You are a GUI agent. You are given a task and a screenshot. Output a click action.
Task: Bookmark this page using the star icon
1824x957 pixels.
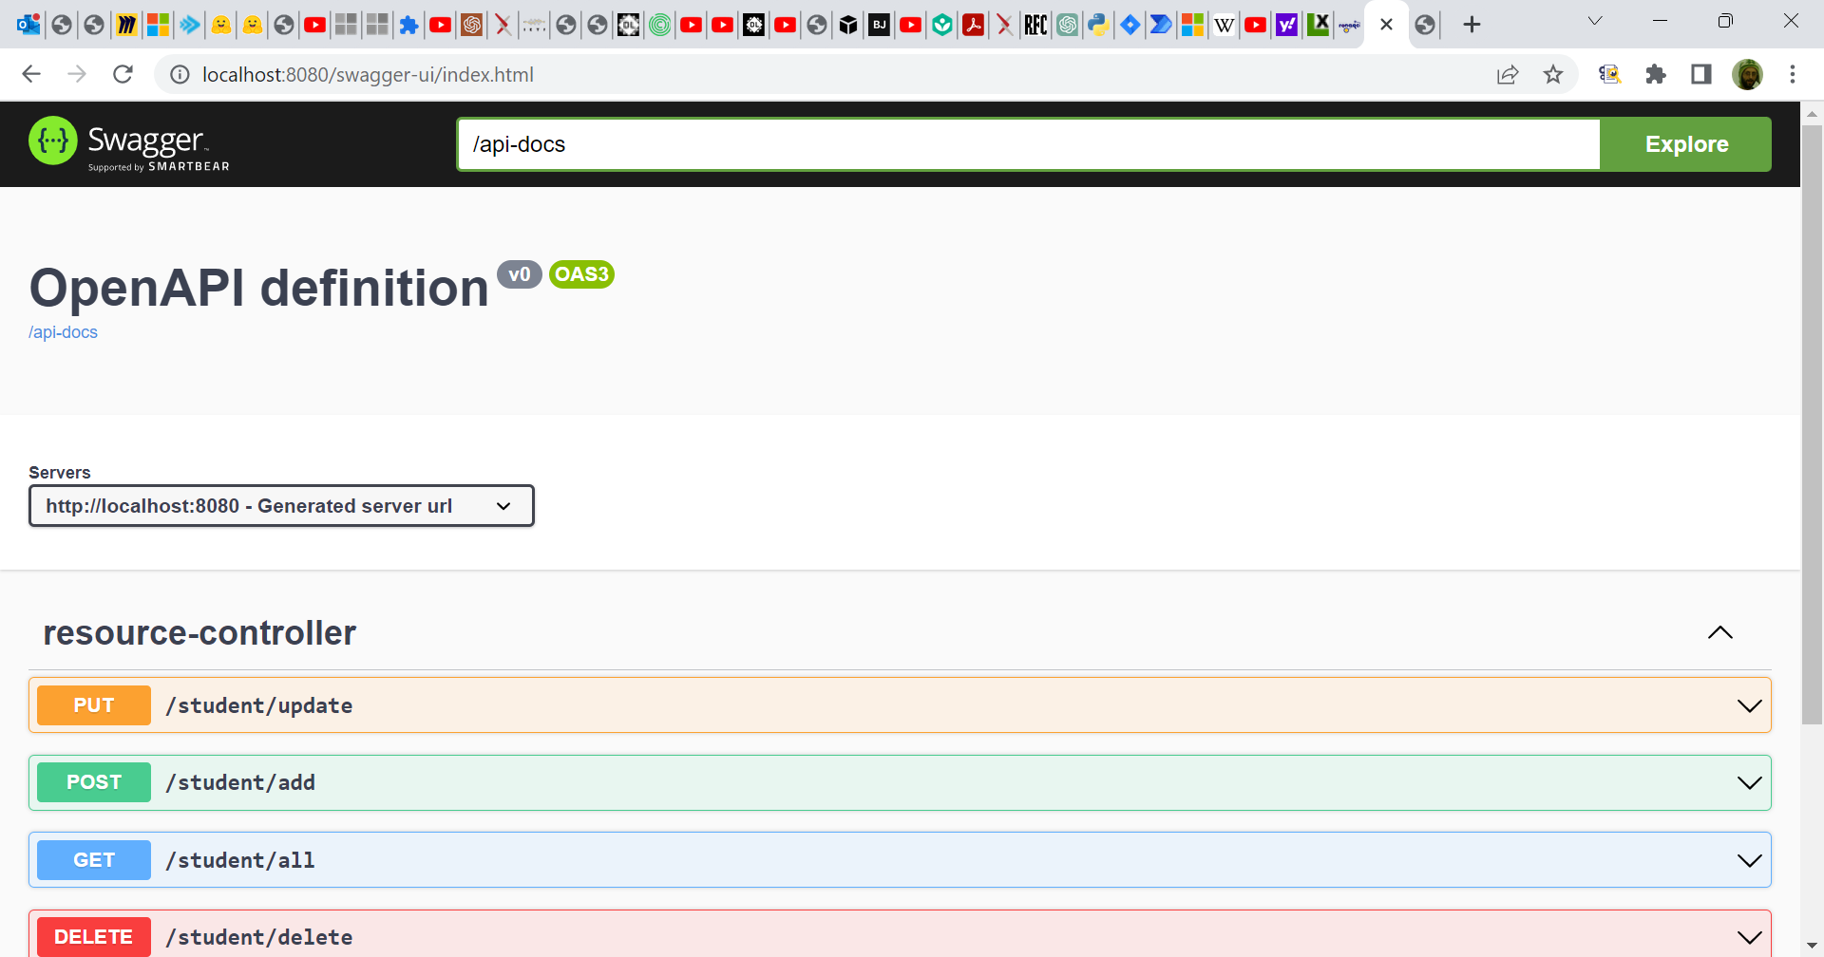1552,74
